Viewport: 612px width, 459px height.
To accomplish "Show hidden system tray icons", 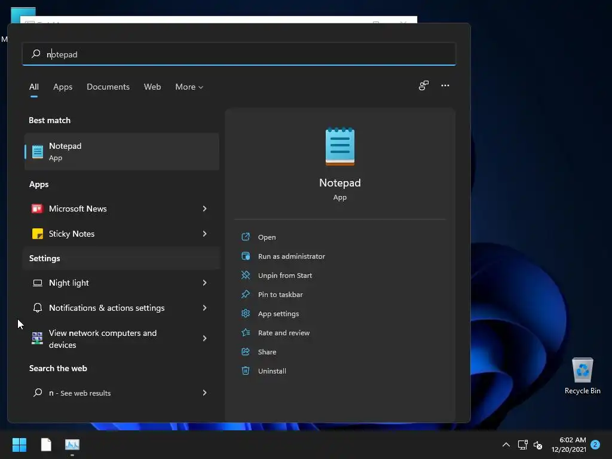I will [506, 445].
